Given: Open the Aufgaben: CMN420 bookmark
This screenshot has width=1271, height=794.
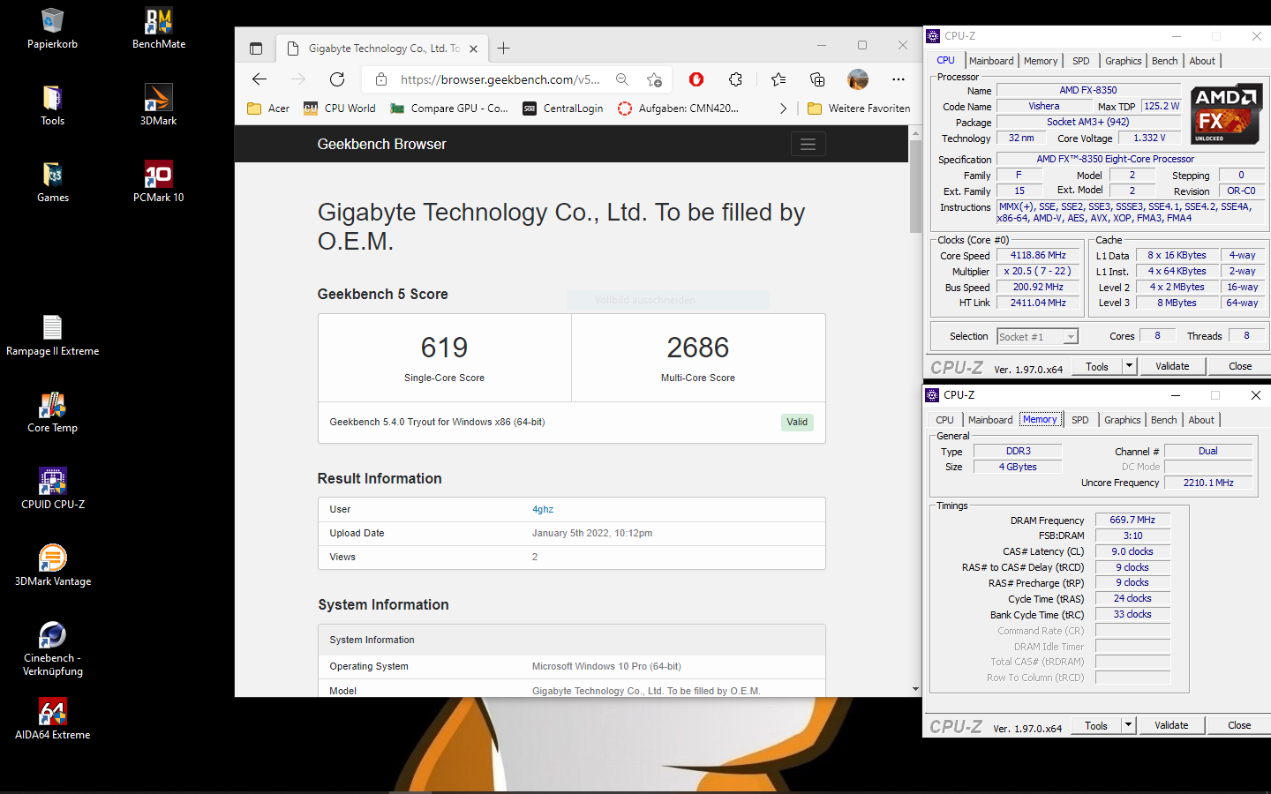Looking at the screenshot, I should pos(678,109).
